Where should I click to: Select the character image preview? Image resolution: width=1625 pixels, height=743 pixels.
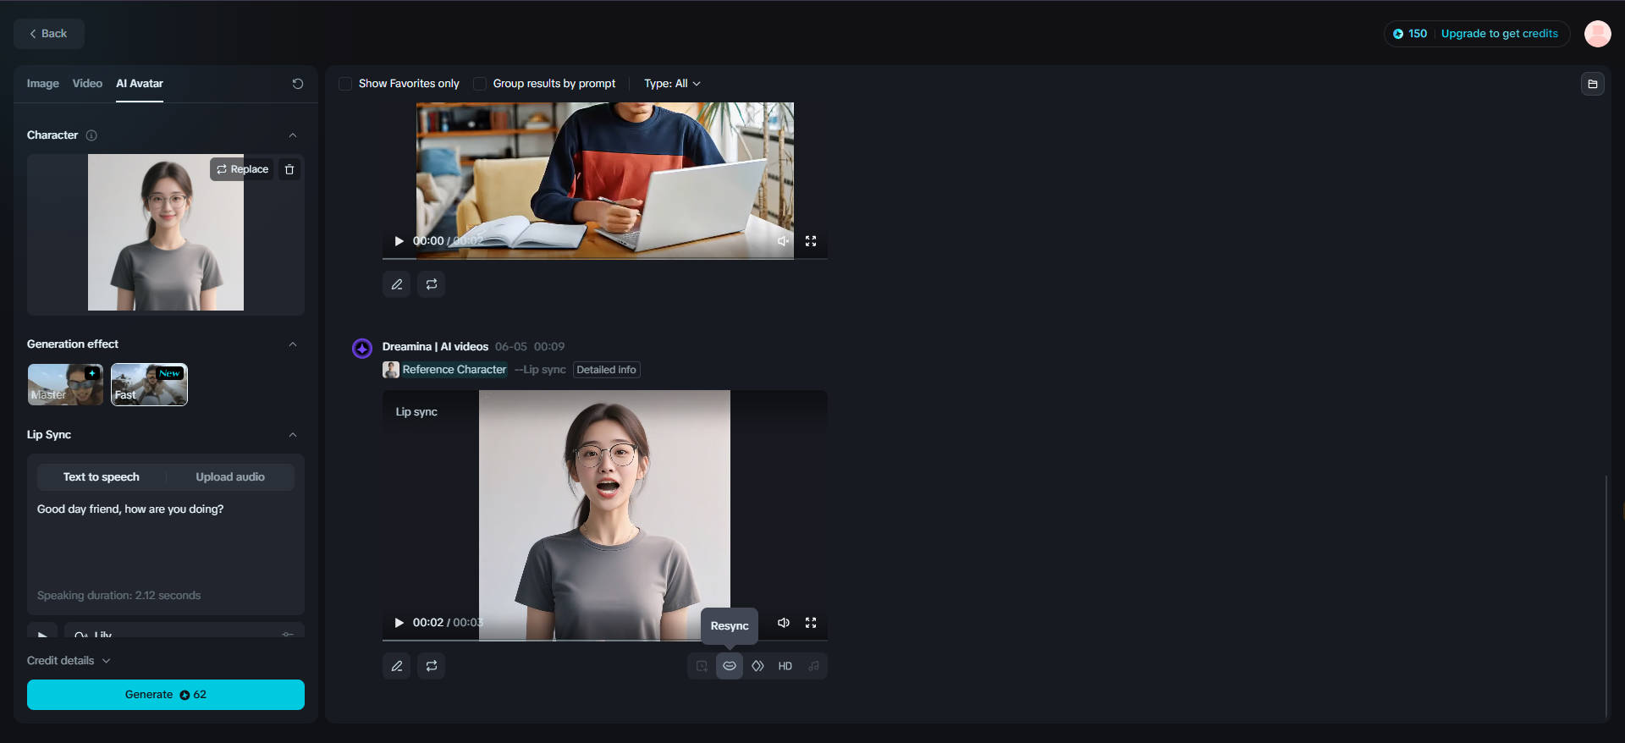point(166,232)
